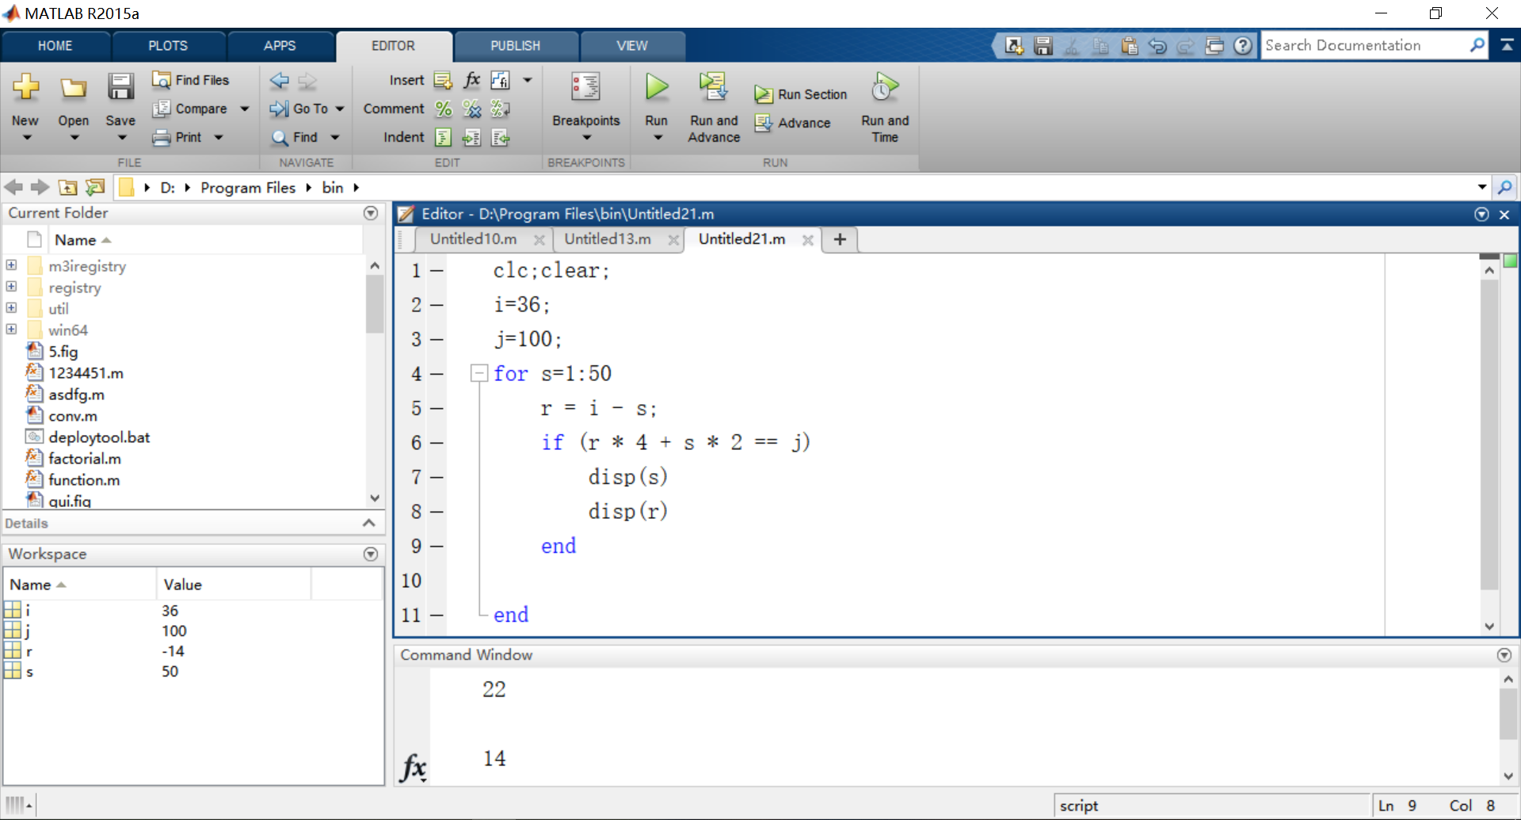Open the Breakpoints menu

click(x=586, y=109)
